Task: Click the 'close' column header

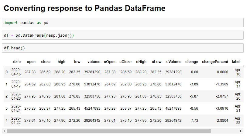Action: coord(46,62)
